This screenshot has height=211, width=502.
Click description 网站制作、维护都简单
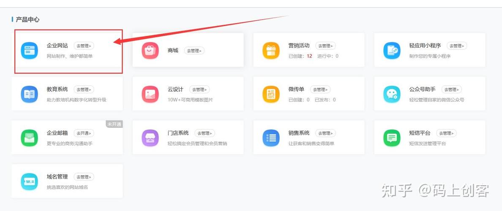pyautogui.click(x=70, y=56)
